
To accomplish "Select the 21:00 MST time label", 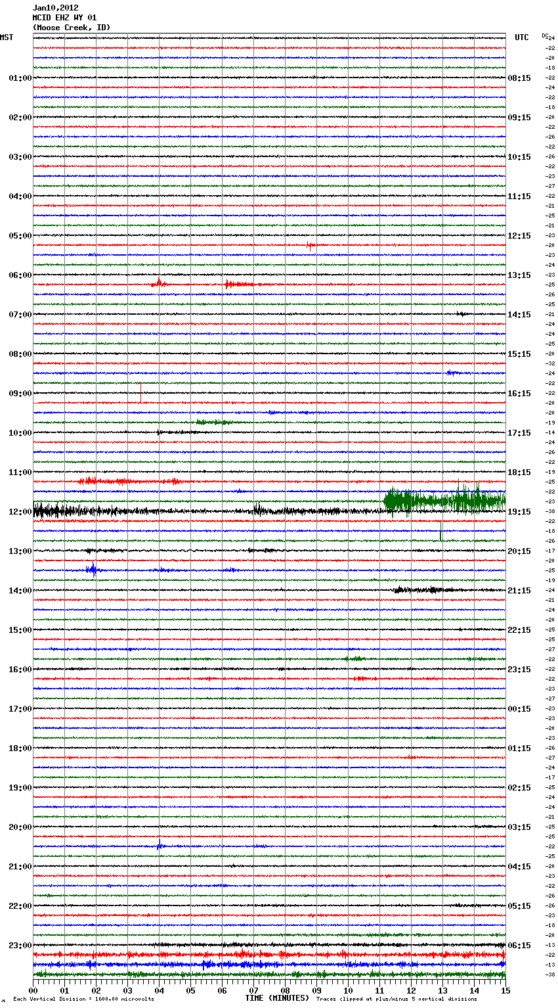I will [20, 867].
